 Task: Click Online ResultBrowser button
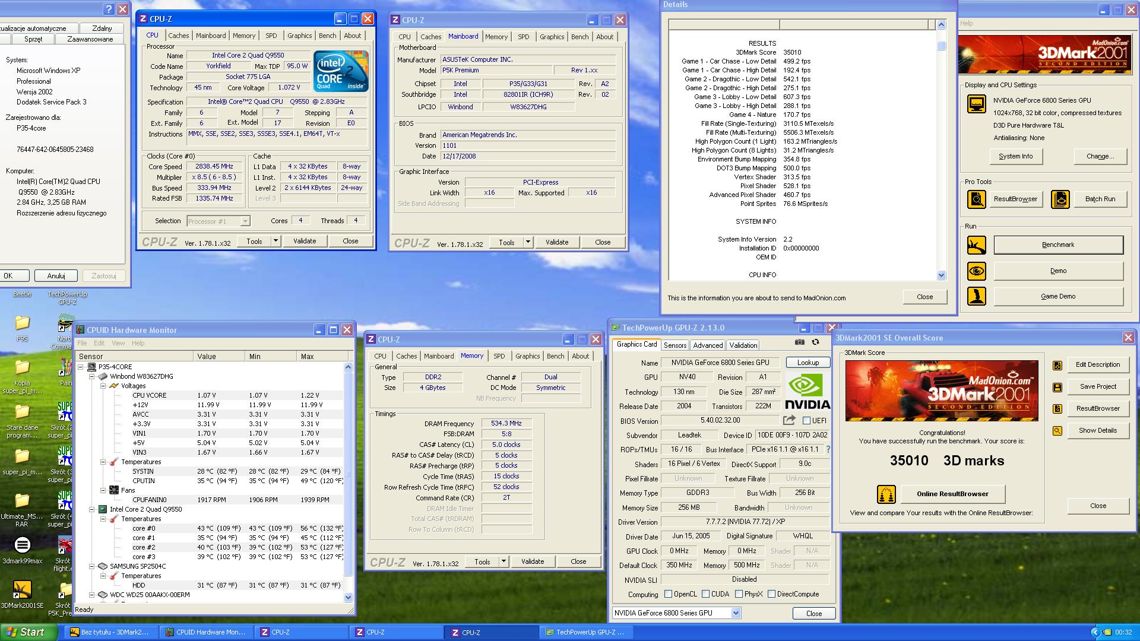click(952, 494)
